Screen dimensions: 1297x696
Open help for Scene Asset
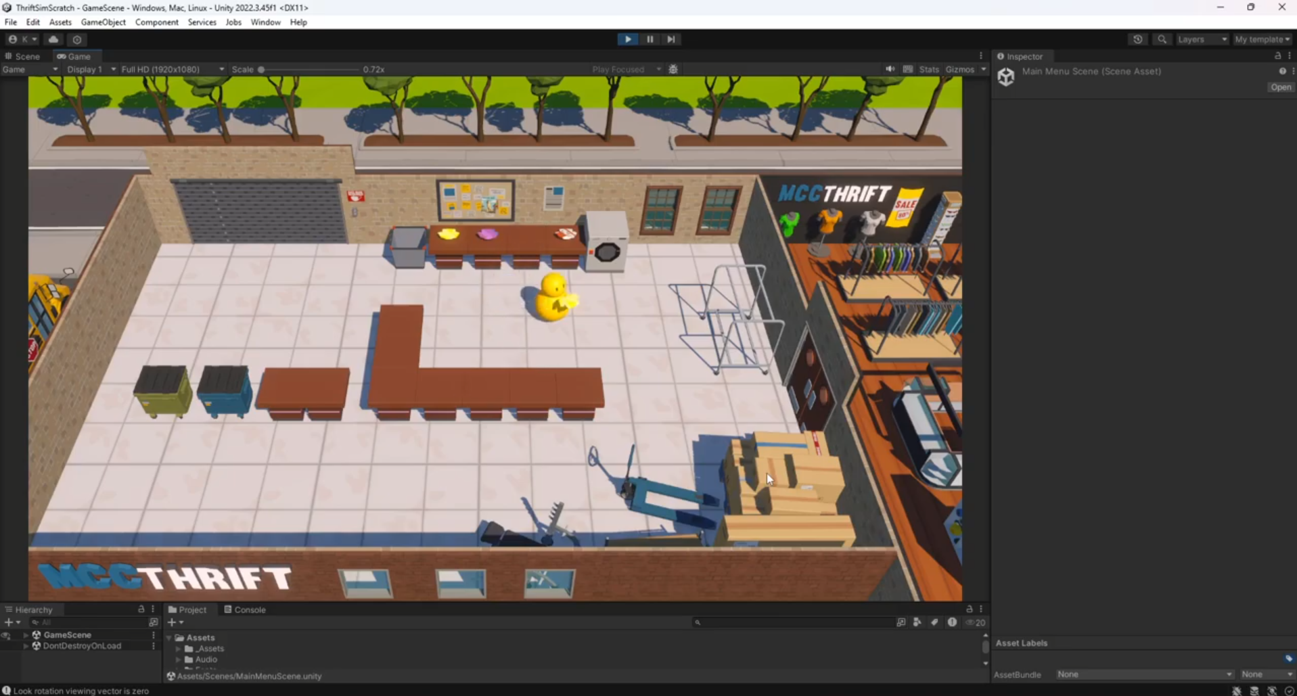point(1282,71)
